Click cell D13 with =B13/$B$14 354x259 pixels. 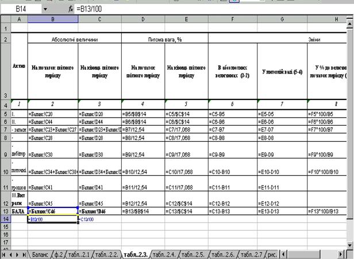[143, 212]
